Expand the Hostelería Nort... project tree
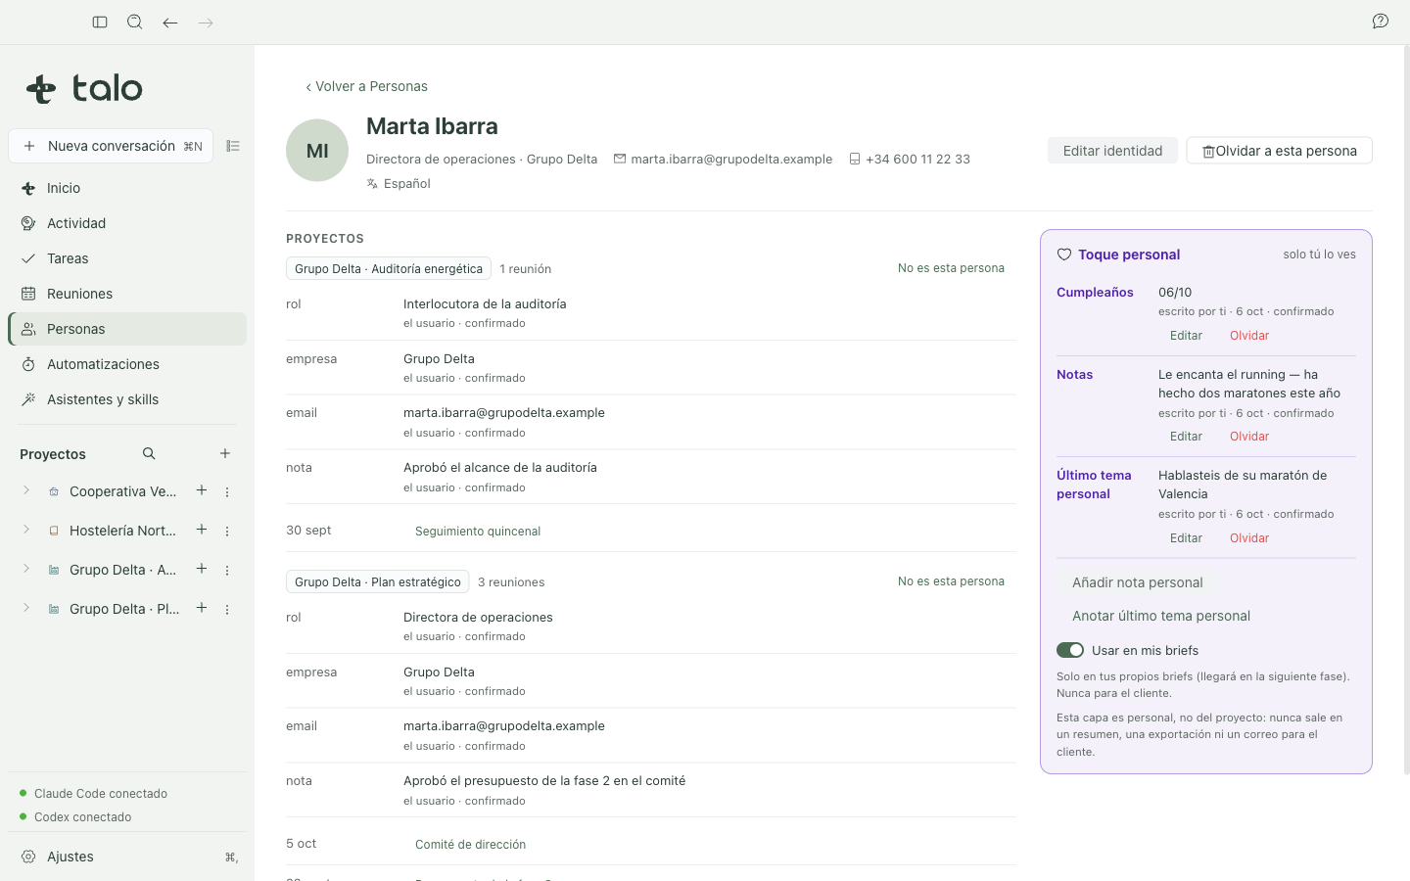Viewport: 1410px width, 881px height. coord(26,530)
